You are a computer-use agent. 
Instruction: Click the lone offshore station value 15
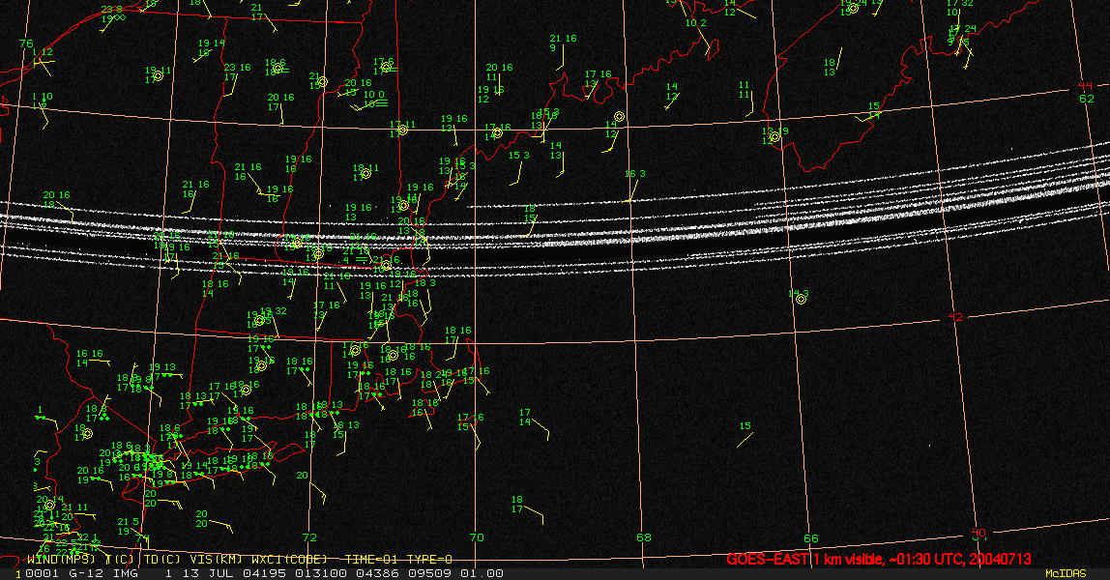[x=745, y=425]
